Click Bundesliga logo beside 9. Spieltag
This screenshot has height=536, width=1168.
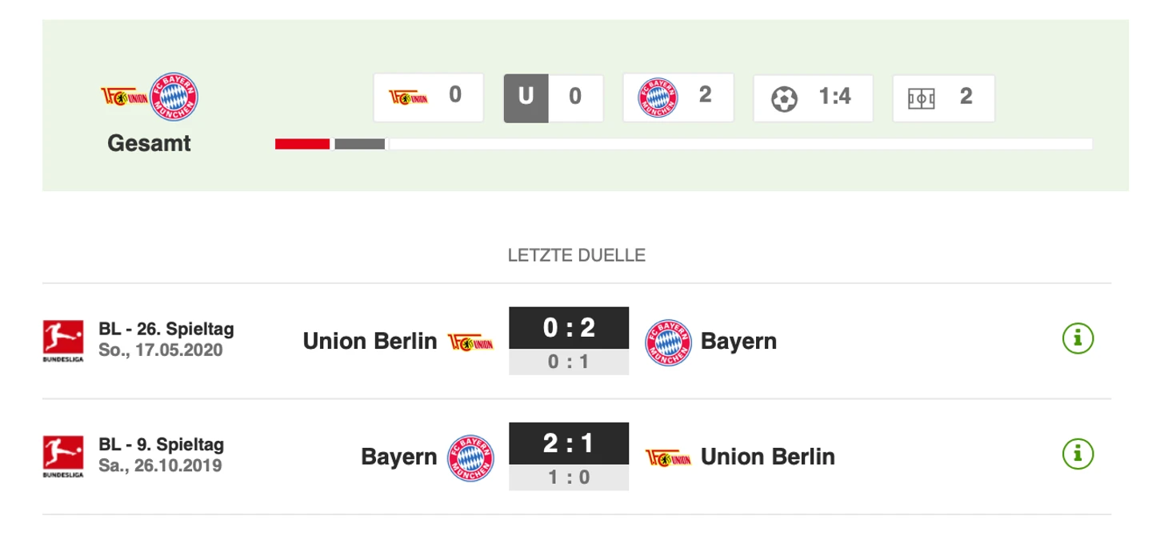(x=62, y=456)
